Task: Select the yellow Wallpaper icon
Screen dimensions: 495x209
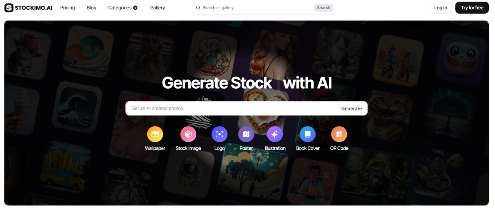Action: pyautogui.click(x=155, y=134)
